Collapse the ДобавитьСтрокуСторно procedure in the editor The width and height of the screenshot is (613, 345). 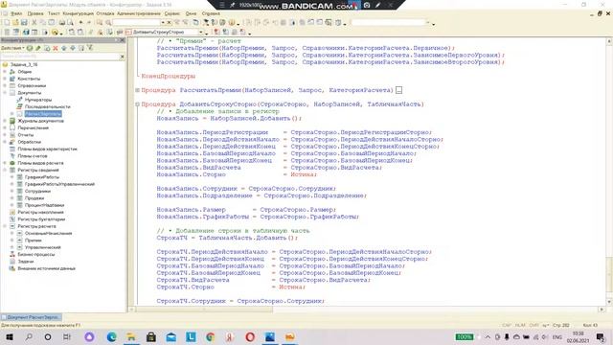137,104
